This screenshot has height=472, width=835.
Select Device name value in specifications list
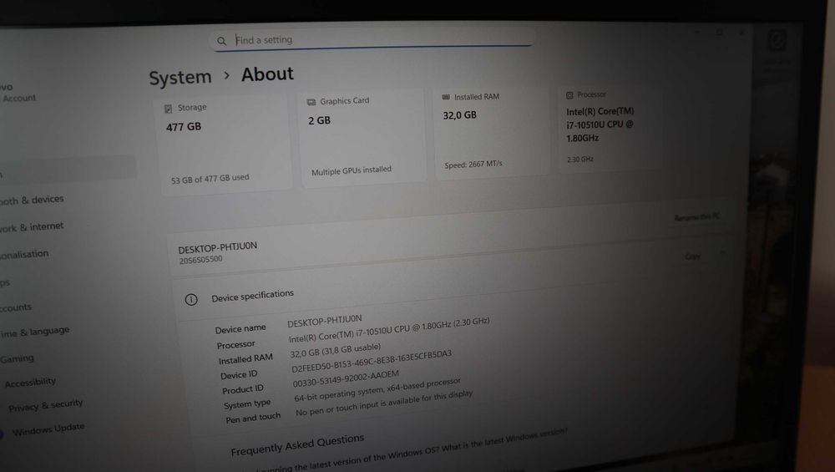tap(324, 320)
